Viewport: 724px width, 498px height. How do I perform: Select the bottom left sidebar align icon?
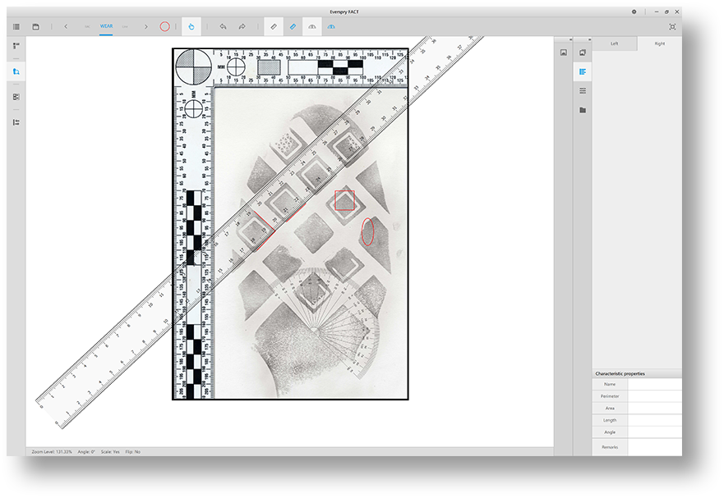pos(16,122)
